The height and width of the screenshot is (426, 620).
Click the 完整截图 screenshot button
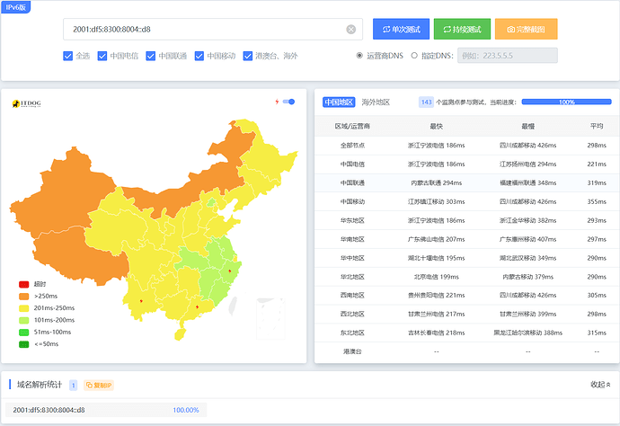coord(526,29)
